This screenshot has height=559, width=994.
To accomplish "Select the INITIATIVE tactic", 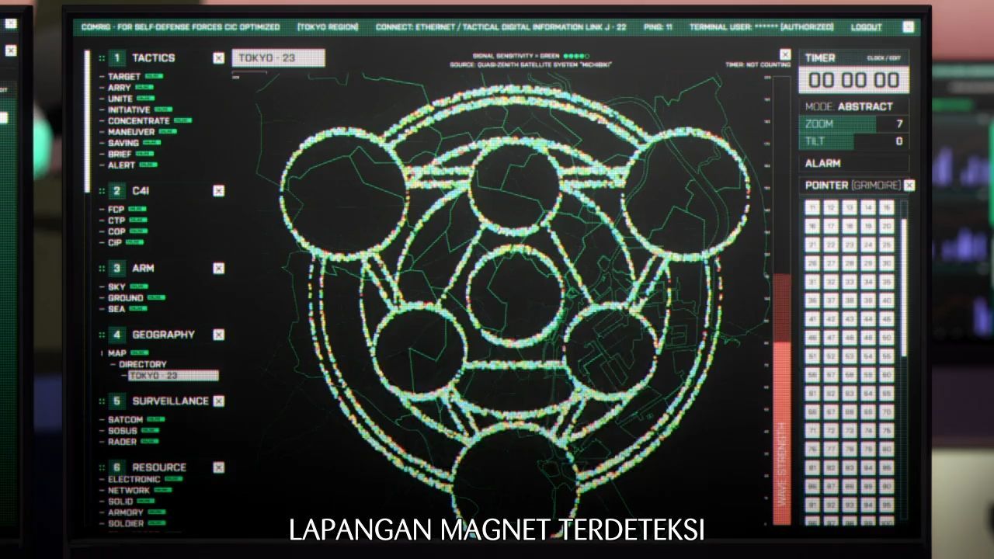I will coord(129,109).
